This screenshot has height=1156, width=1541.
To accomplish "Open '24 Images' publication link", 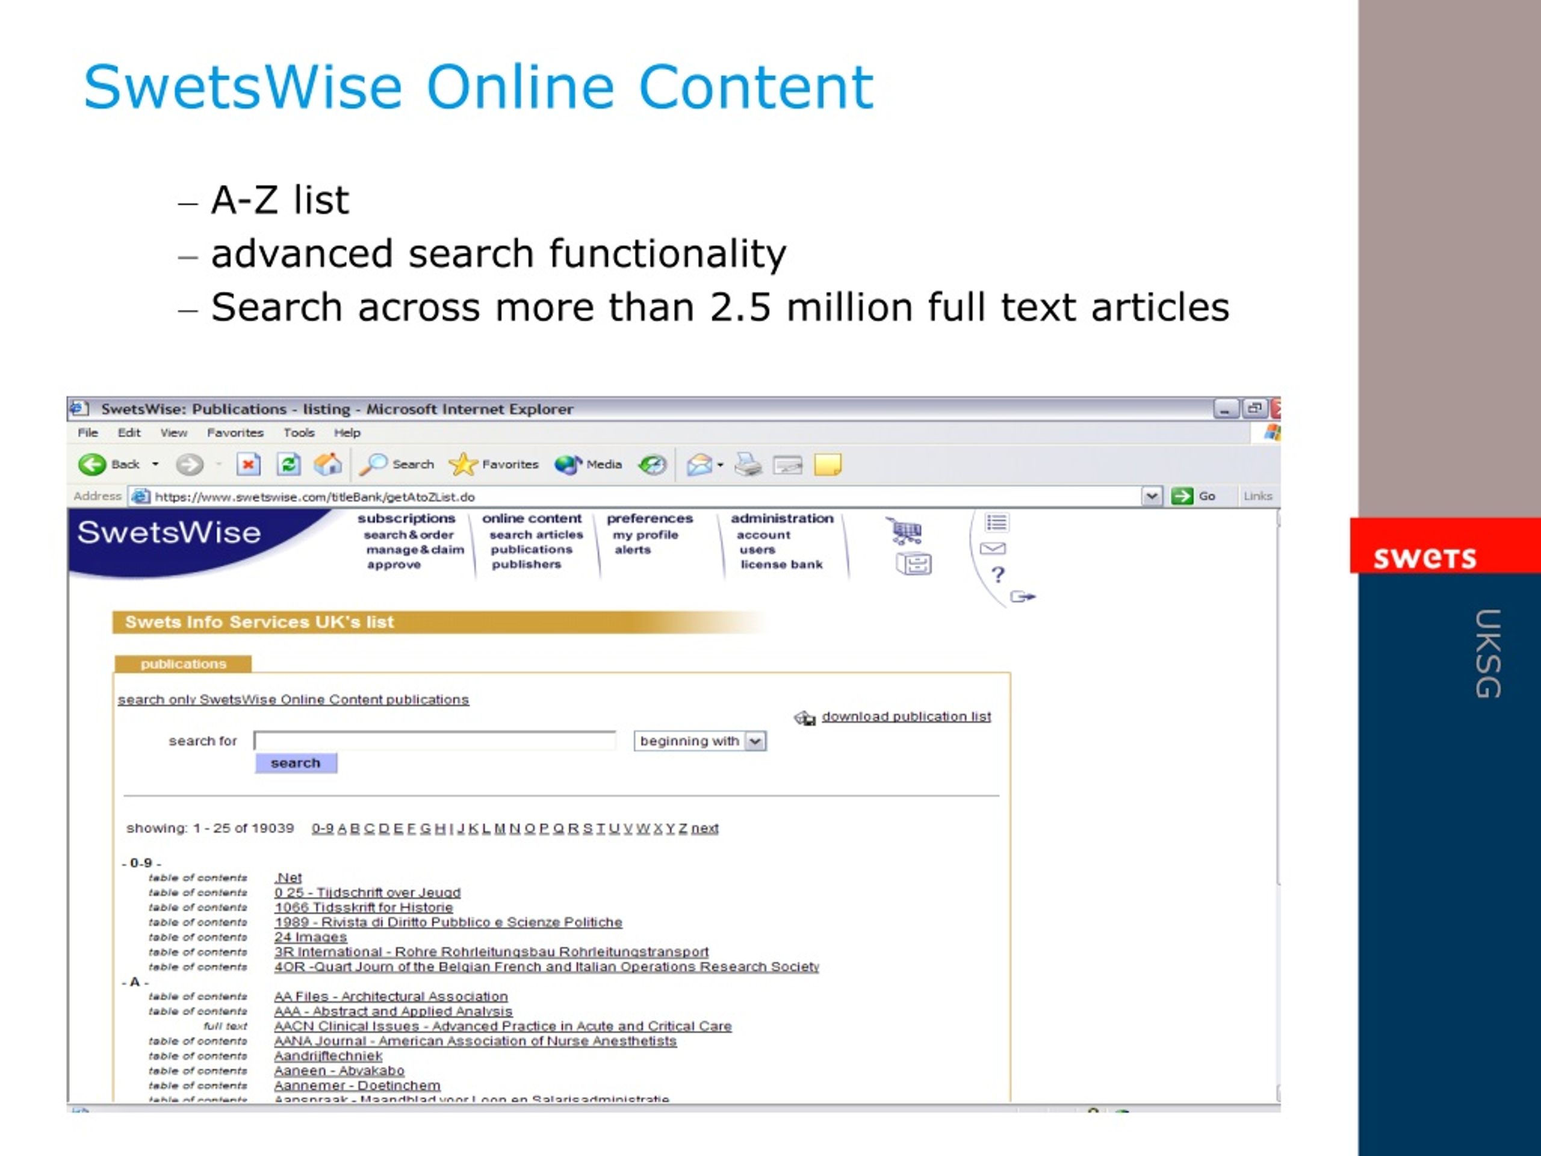I will point(311,937).
